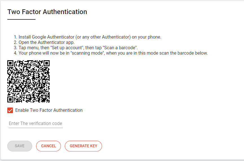Click the underline beneath the heading
The image size is (244, 161).
coord(21,19)
